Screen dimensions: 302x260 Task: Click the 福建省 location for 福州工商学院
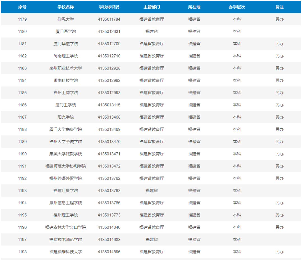click(194, 93)
